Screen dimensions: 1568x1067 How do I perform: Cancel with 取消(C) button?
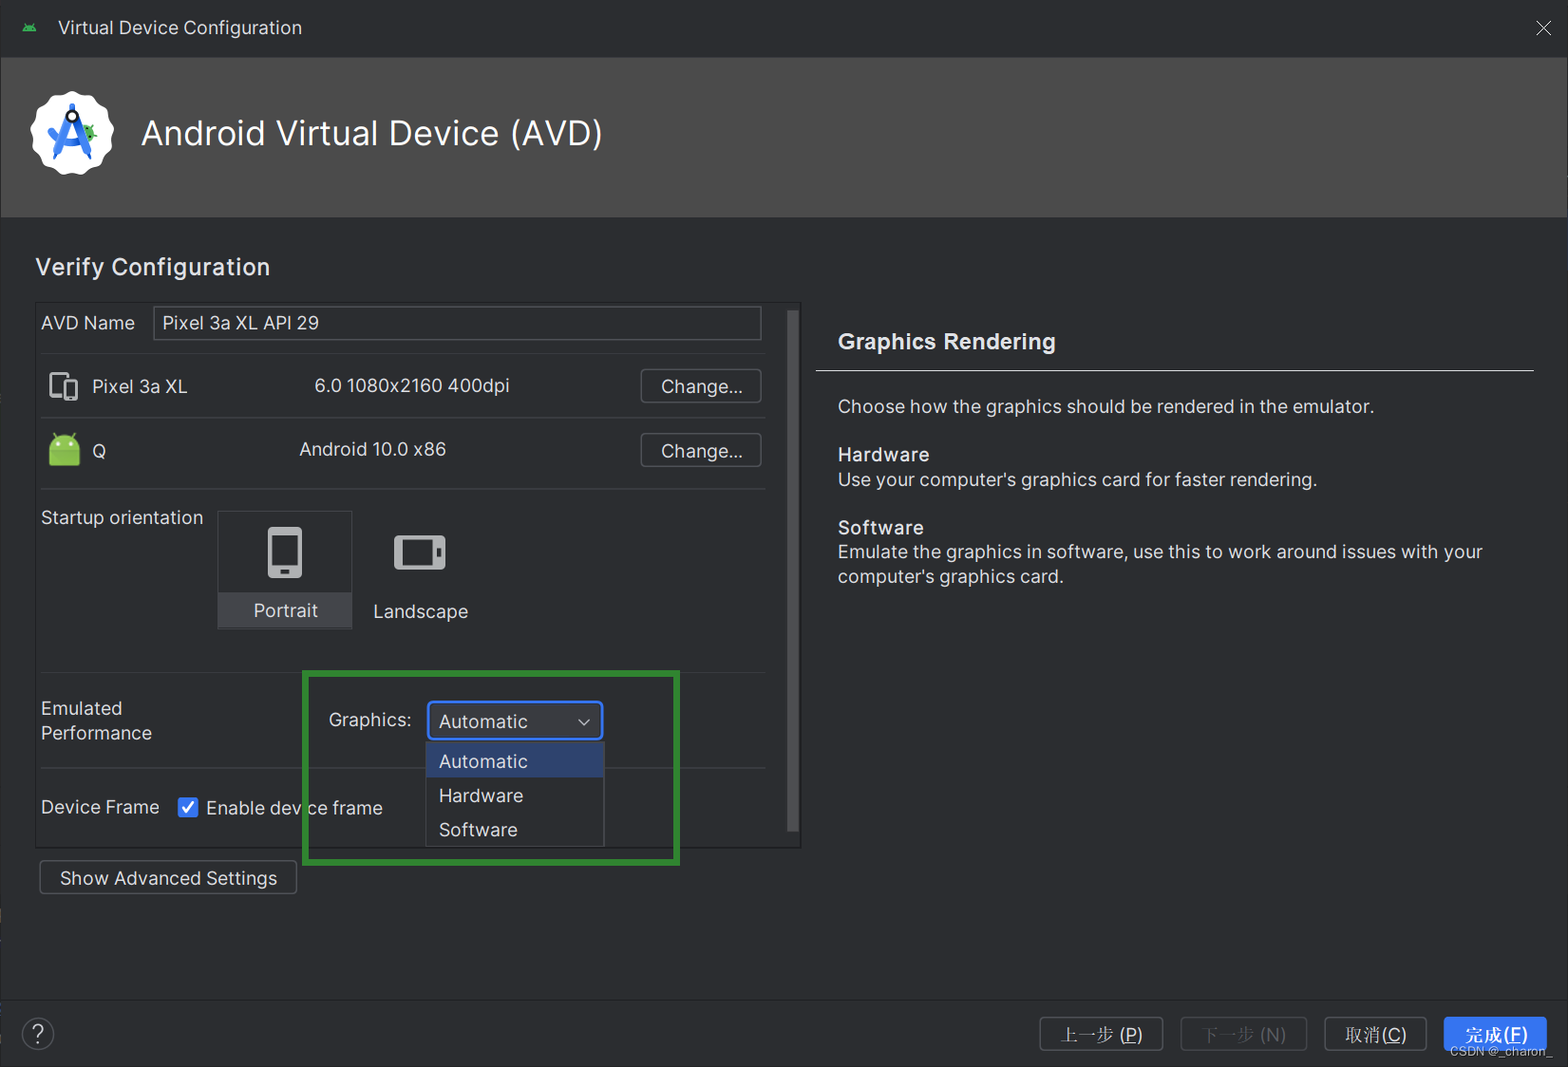(x=1375, y=1035)
